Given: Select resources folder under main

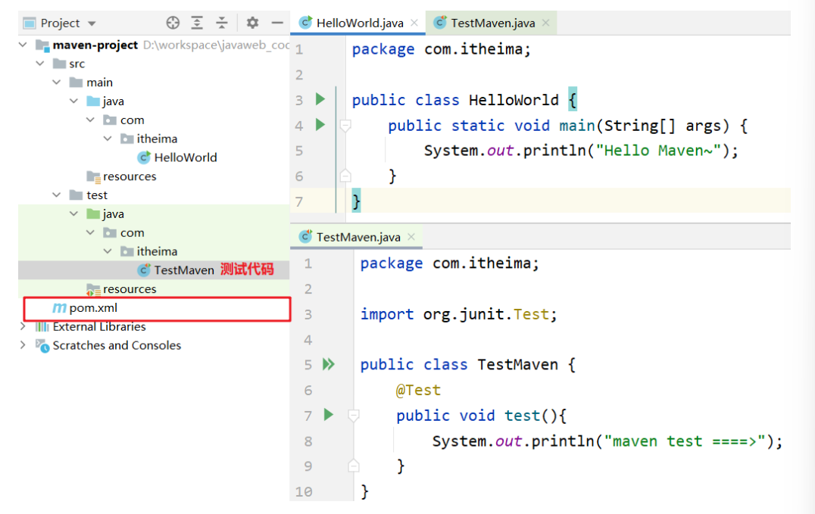Looking at the screenshot, I should 130,176.
